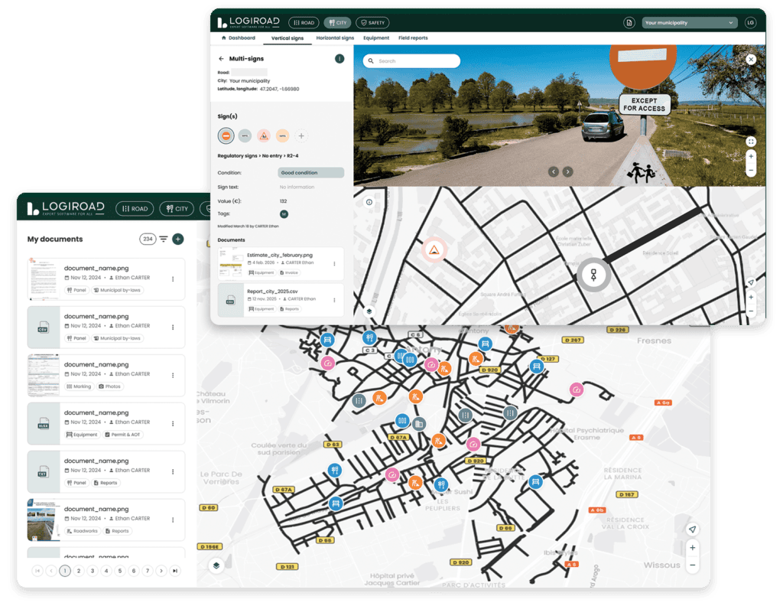
Task: Click the SAFETY module button
Action: [372, 22]
